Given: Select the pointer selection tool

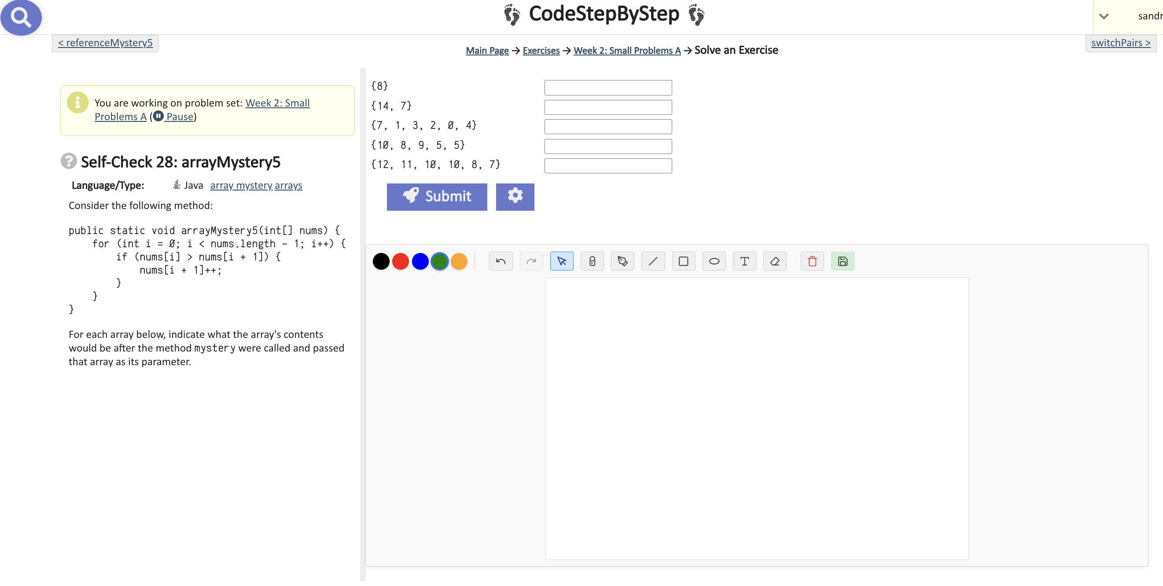Looking at the screenshot, I should coord(561,261).
